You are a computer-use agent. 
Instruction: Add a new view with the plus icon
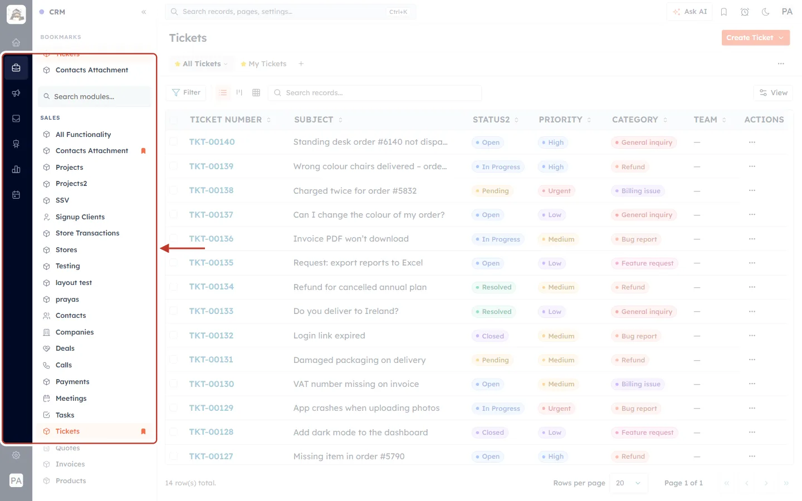tap(301, 63)
